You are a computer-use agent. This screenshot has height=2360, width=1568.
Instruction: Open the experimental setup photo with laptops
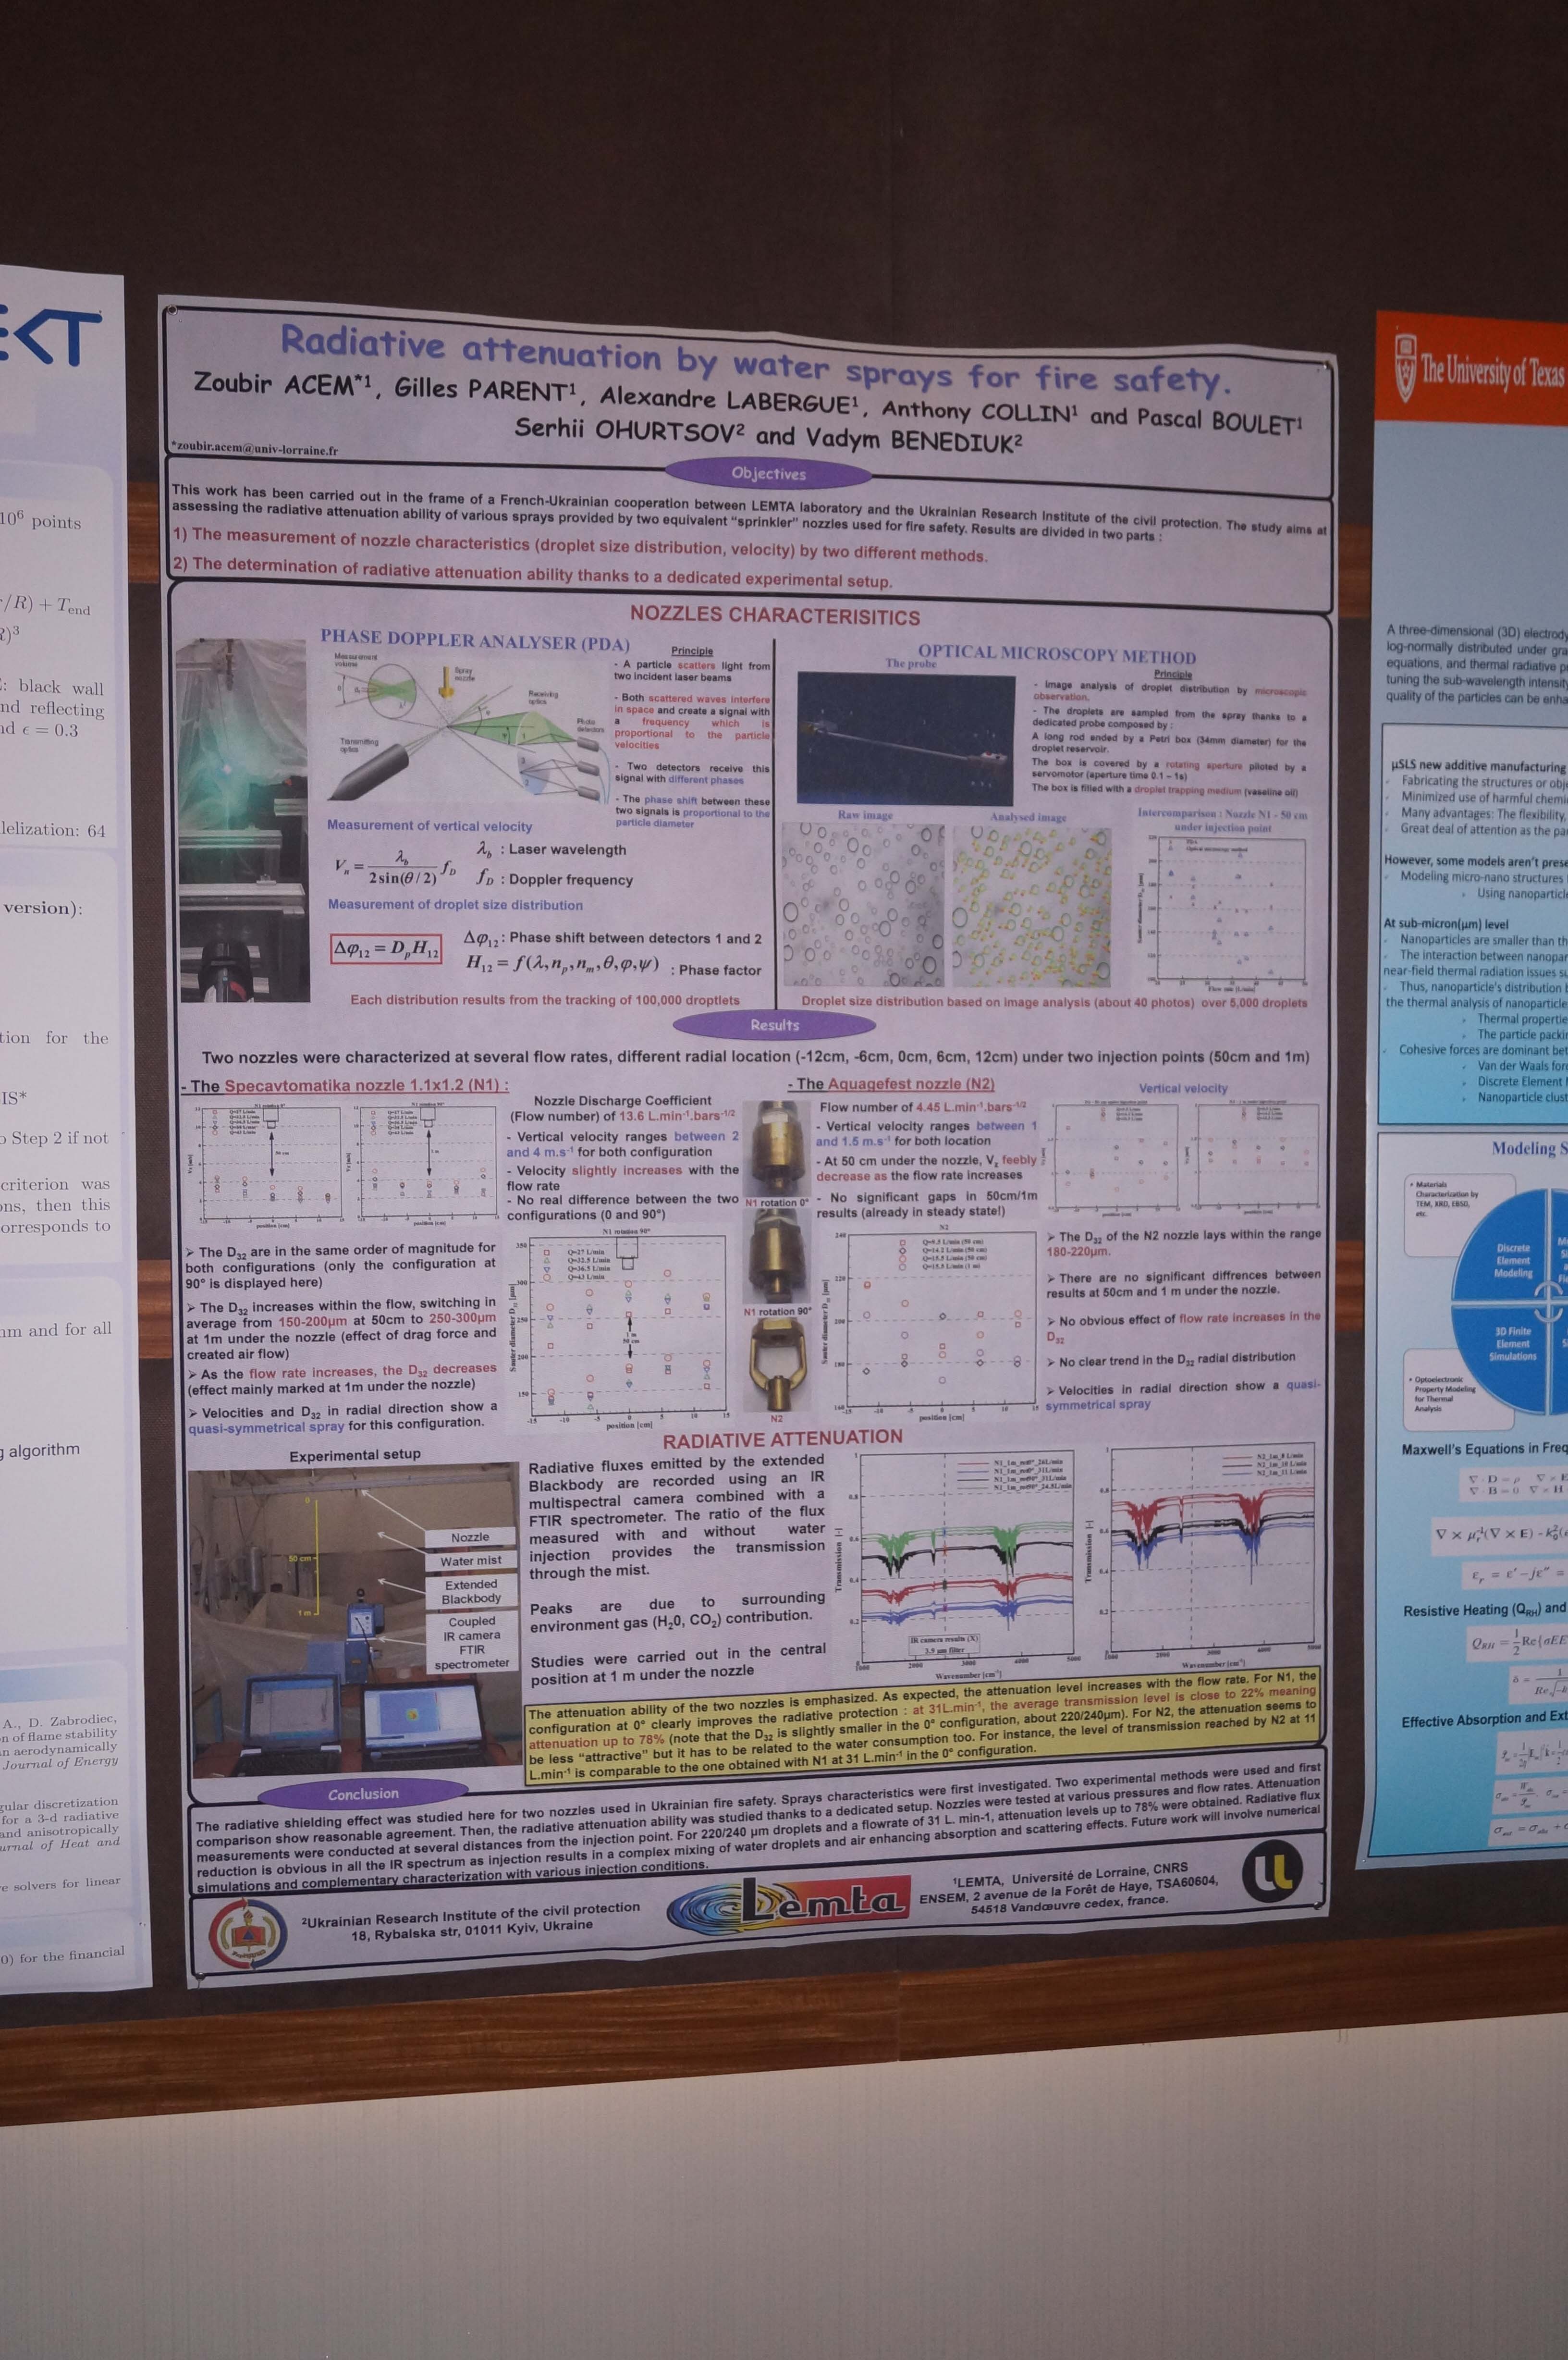353,1621
